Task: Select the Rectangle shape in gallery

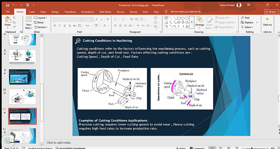Action: tap(179, 18)
